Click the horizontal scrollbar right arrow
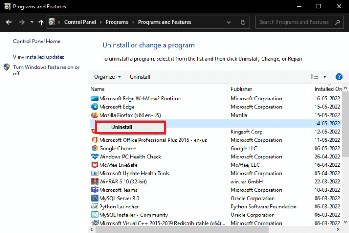Viewport: 349px width, 233px height. click(338, 229)
